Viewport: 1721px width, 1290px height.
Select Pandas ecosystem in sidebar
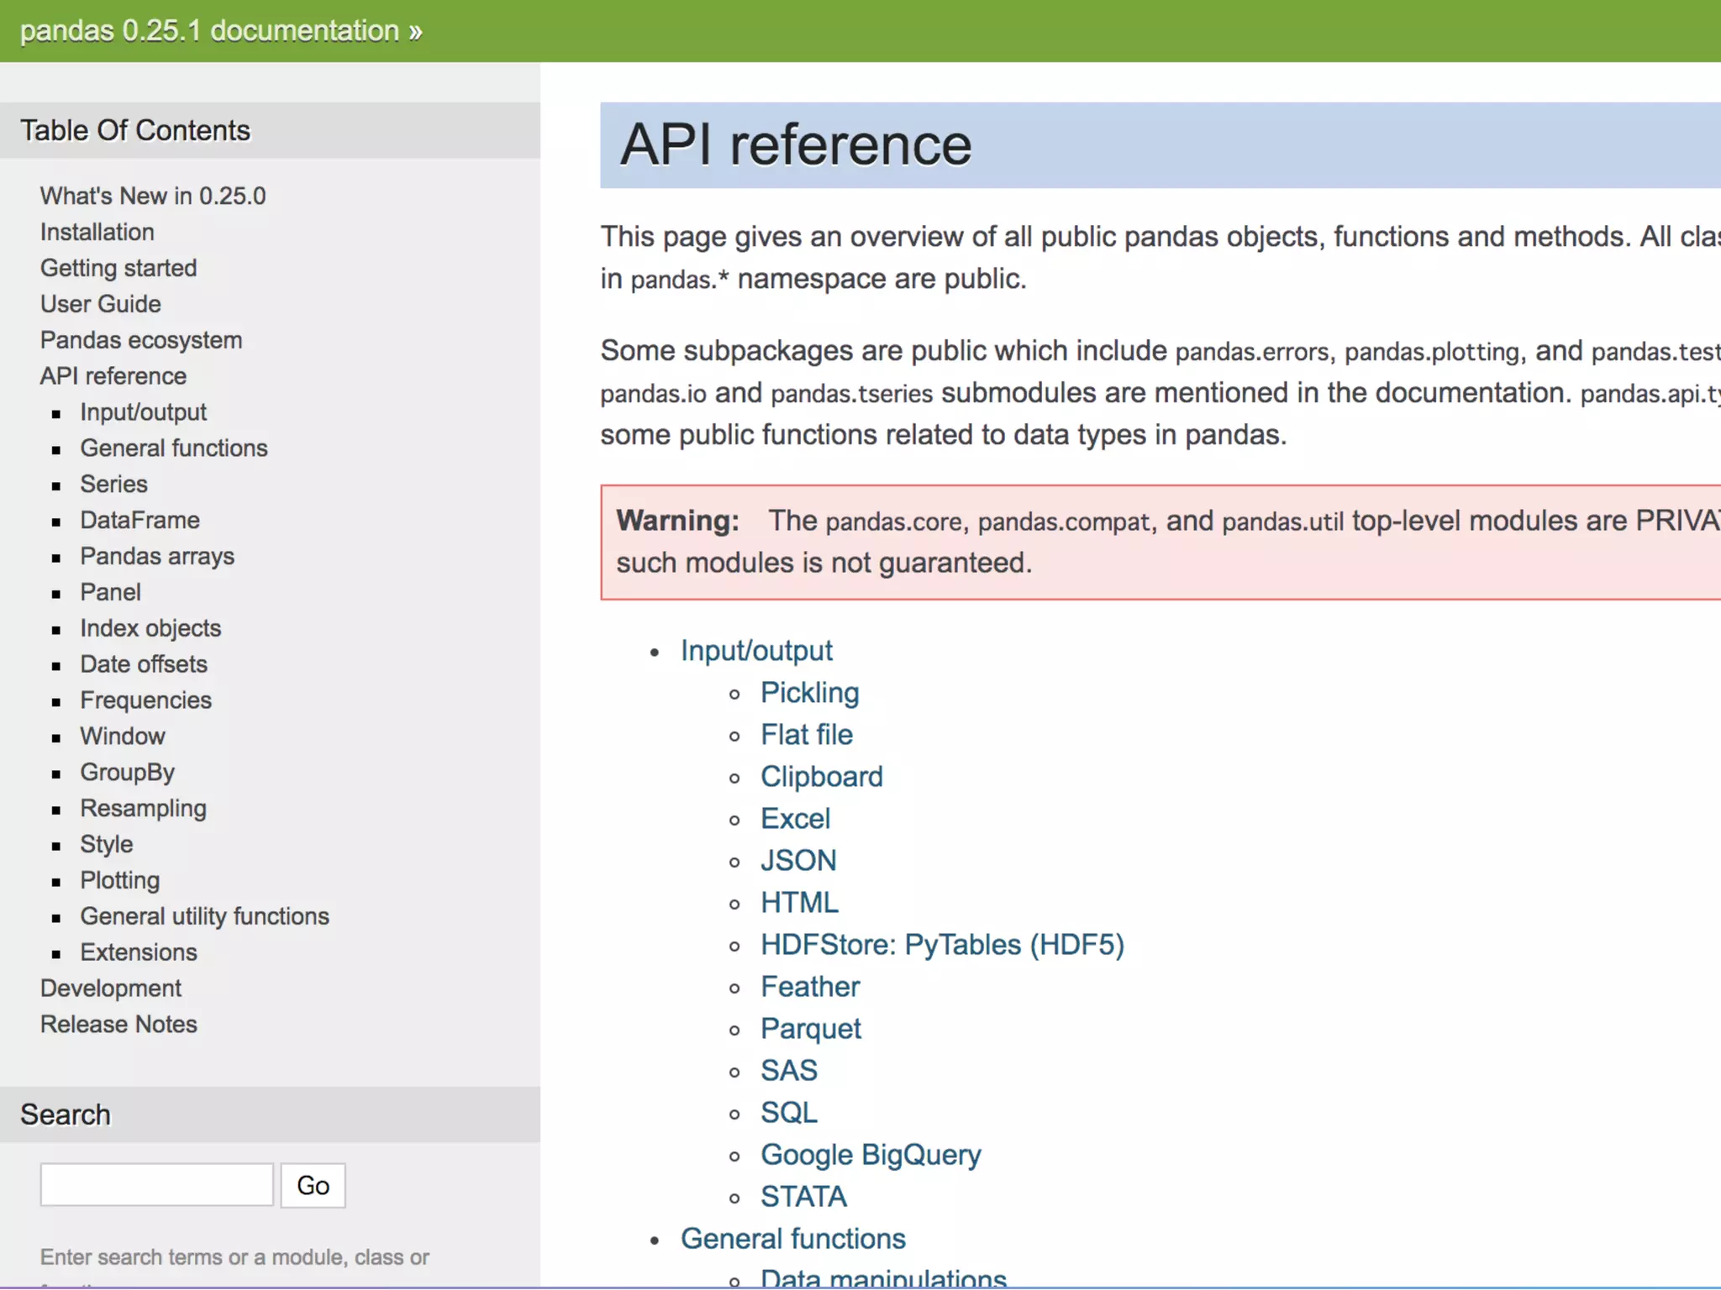click(x=141, y=340)
